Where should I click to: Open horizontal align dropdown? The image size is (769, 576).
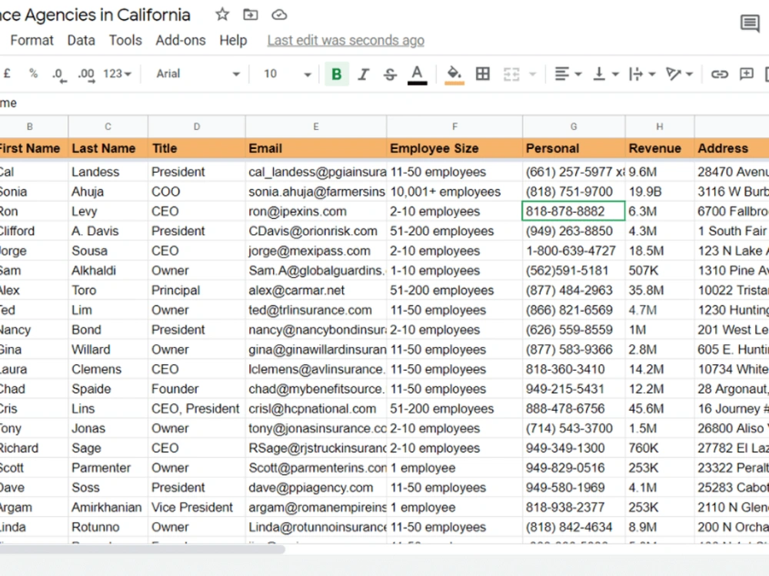coord(568,74)
